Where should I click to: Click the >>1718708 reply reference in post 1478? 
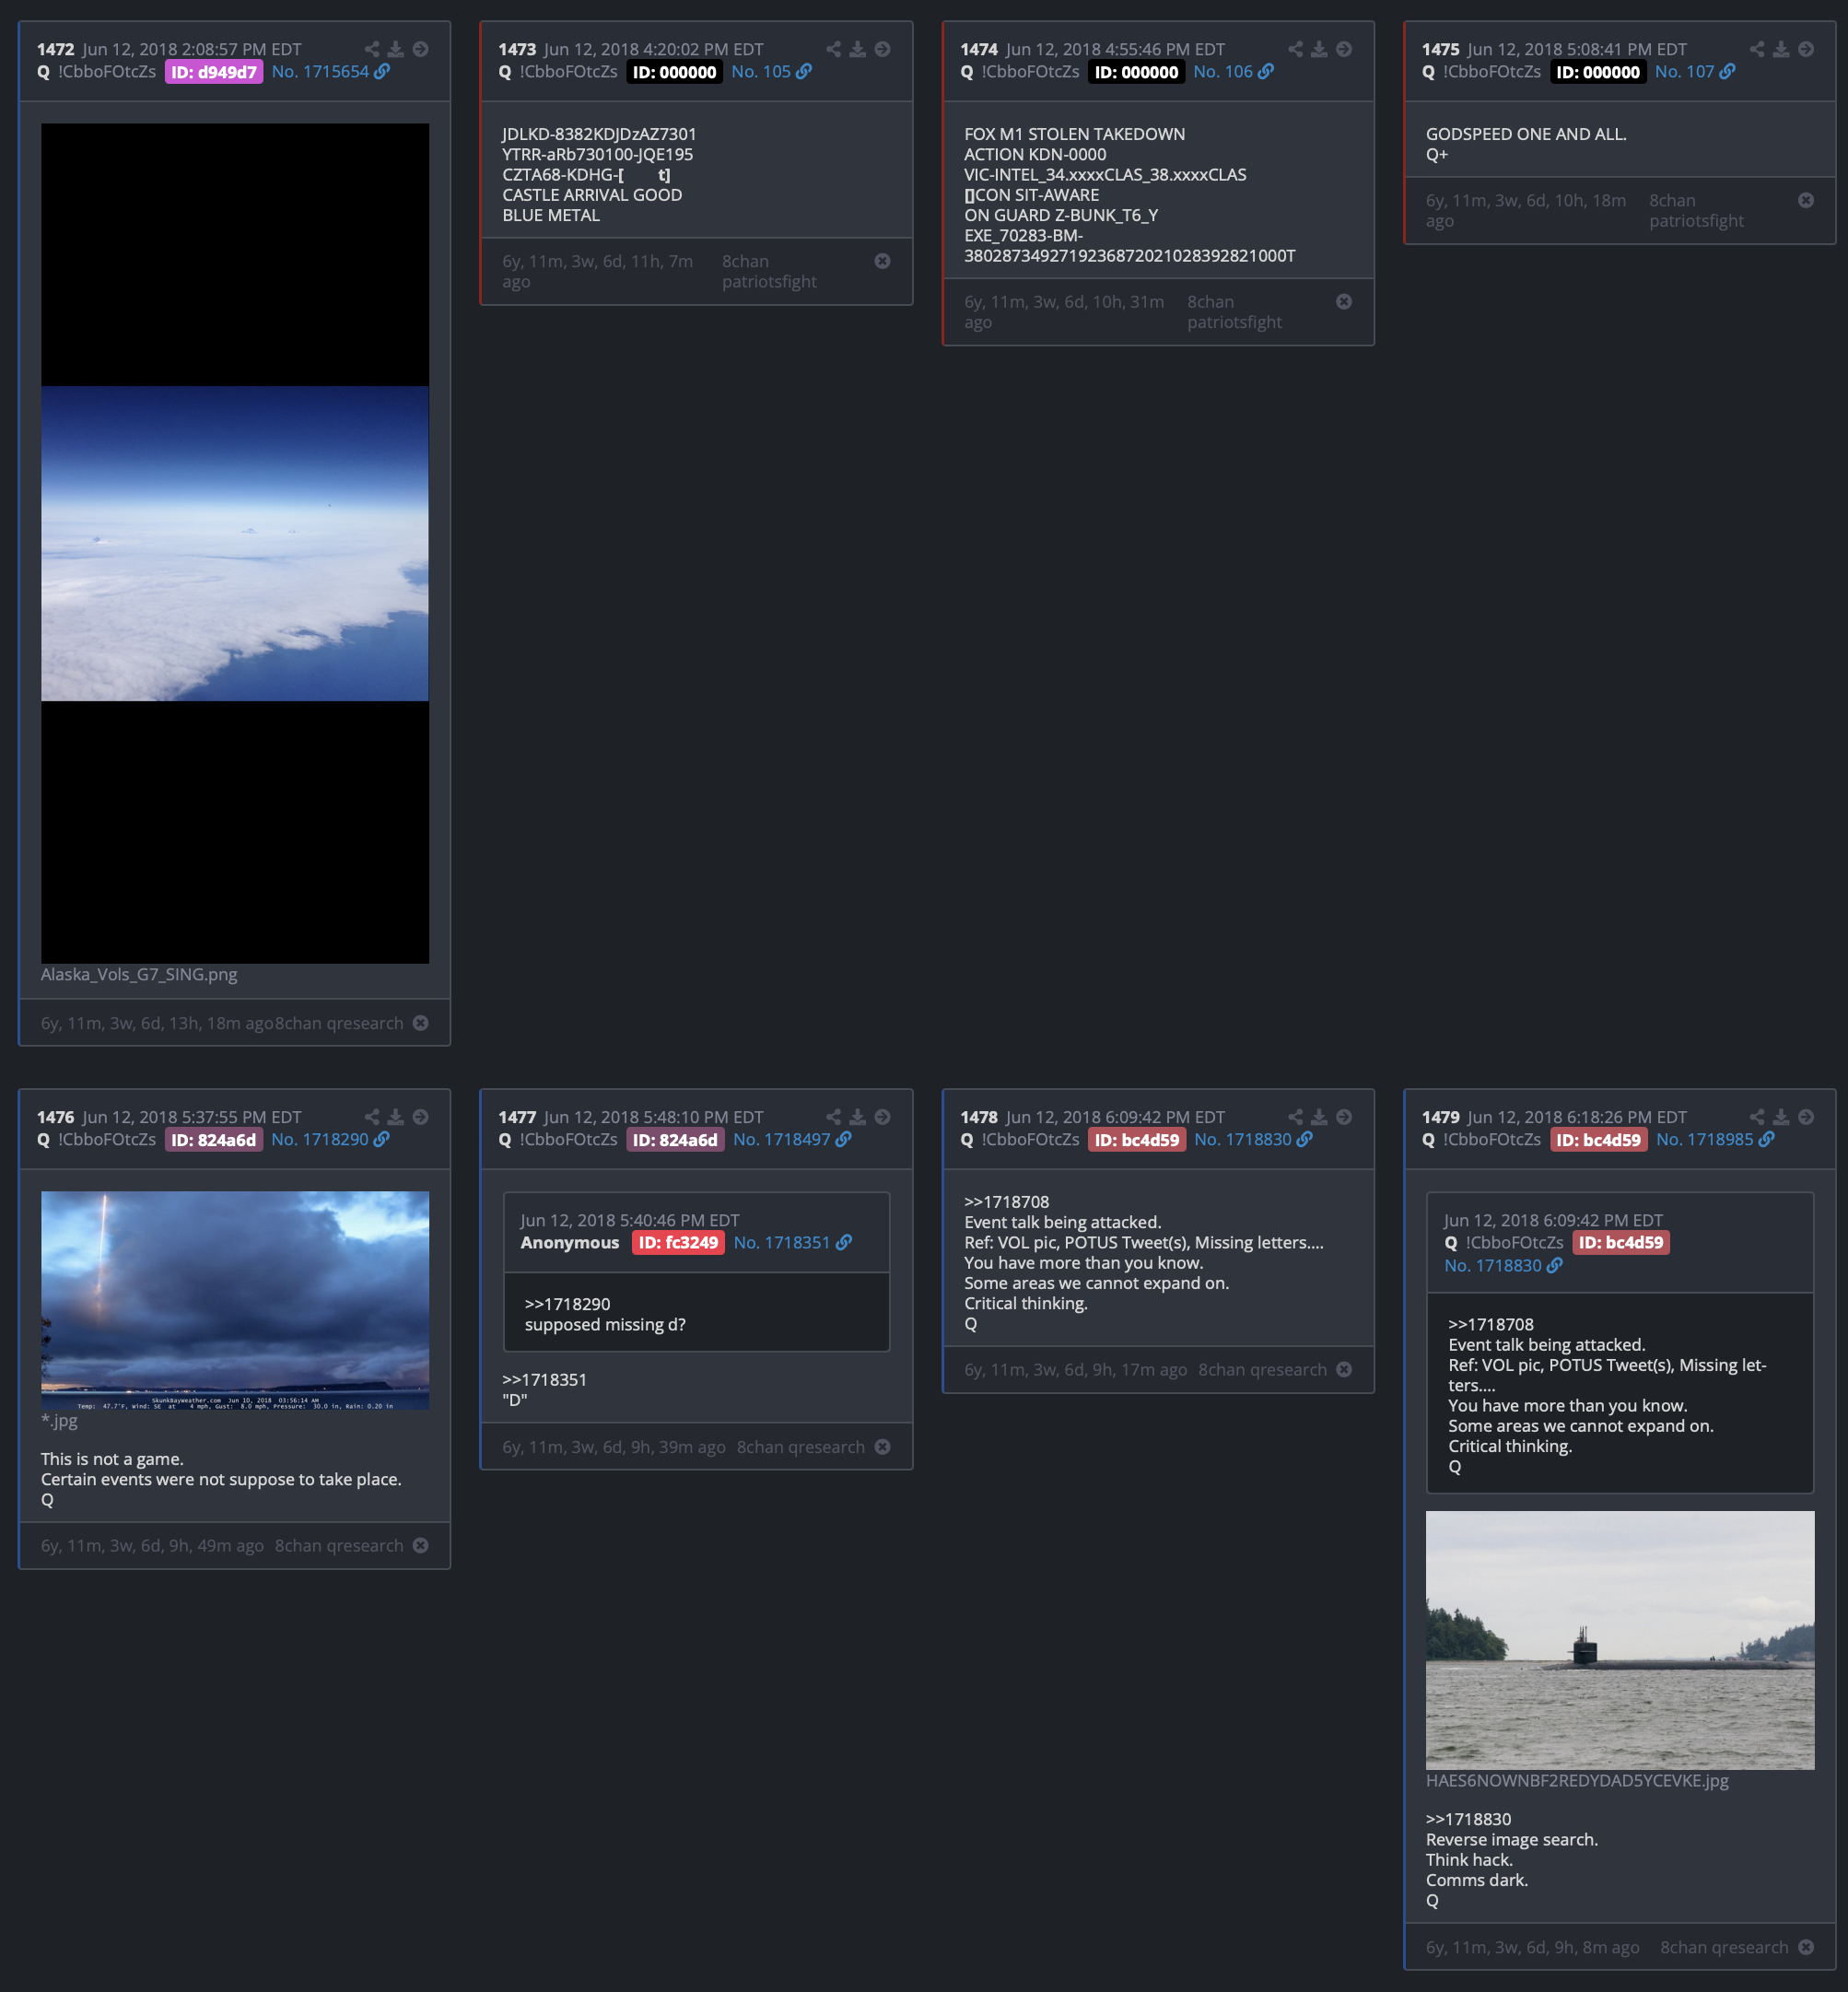pyautogui.click(x=1006, y=1202)
